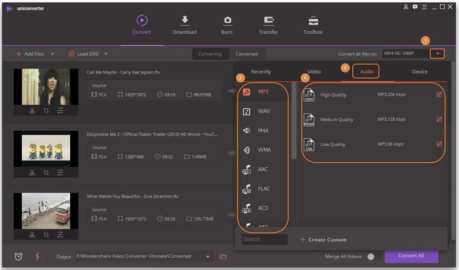The height and width of the screenshot is (270, 459).
Task: Select the What Makes You Beautiful thumbnail
Action: point(46,210)
